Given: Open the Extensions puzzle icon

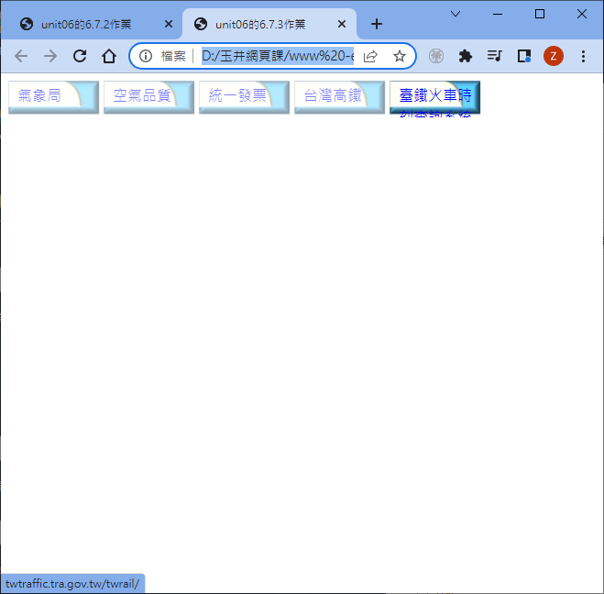Looking at the screenshot, I should pos(466,56).
